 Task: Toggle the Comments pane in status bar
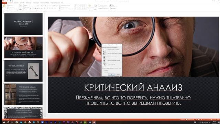point(190,120)
